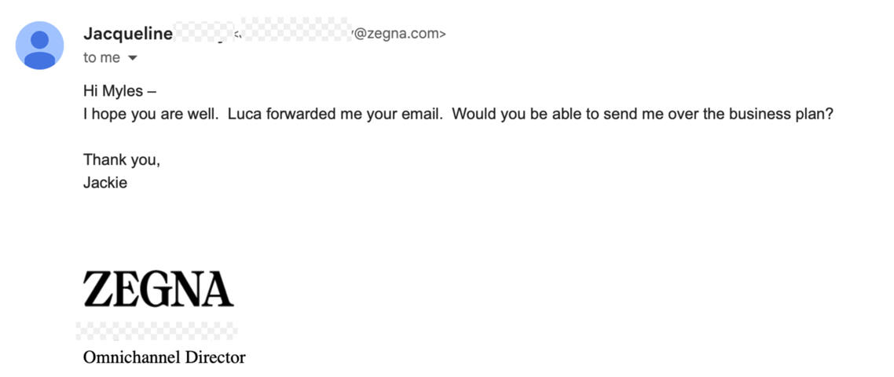
Task: Click the redacted name under the ZEGNA logo
Action: [157, 331]
